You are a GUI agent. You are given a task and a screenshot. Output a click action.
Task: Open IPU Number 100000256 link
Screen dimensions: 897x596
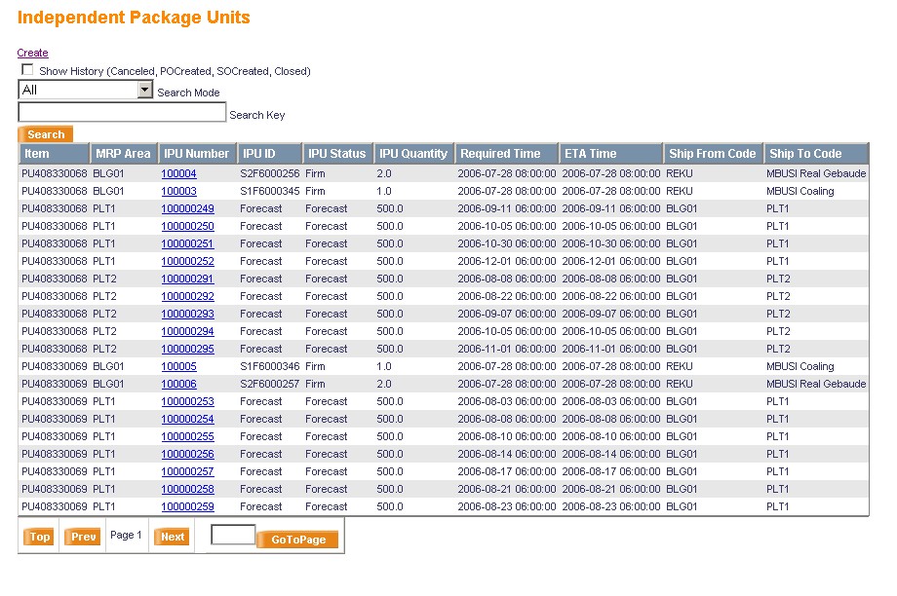[187, 454]
